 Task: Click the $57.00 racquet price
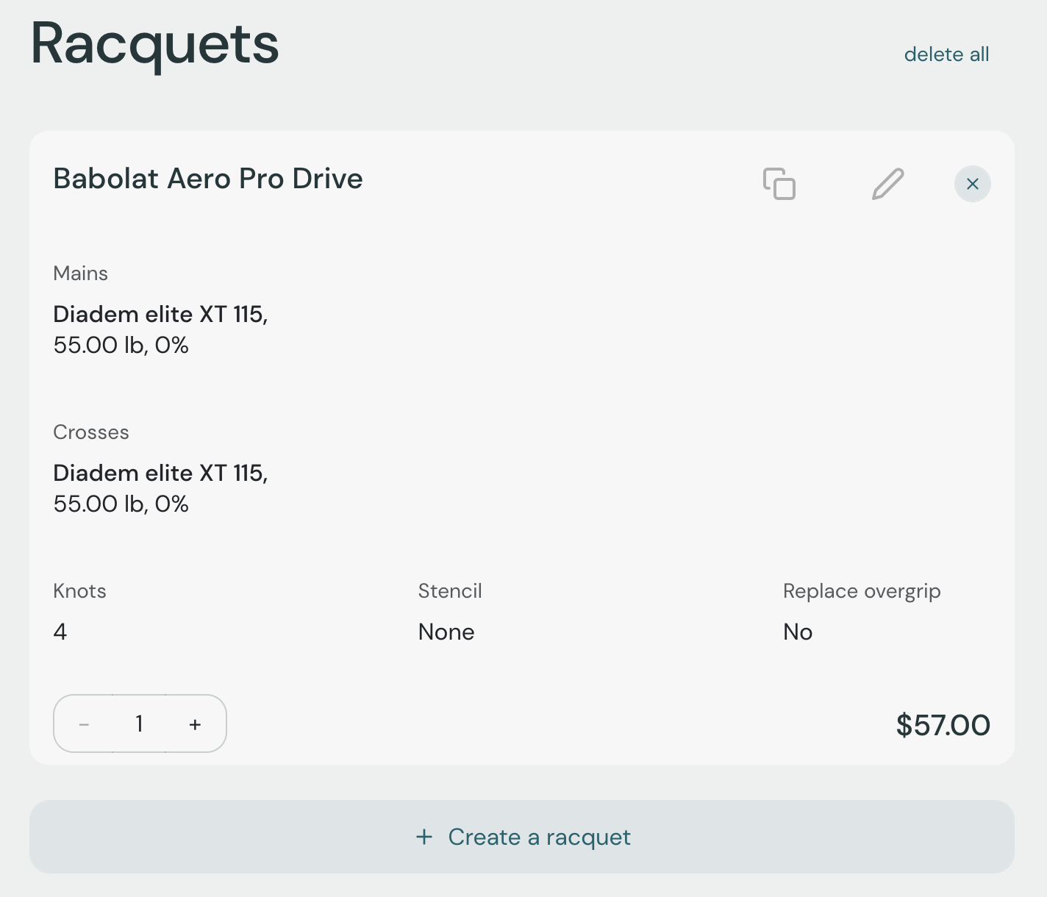(943, 725)
